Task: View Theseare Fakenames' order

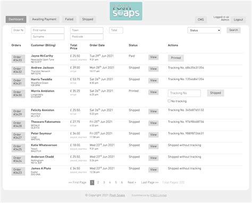Action: click(153, 123)
